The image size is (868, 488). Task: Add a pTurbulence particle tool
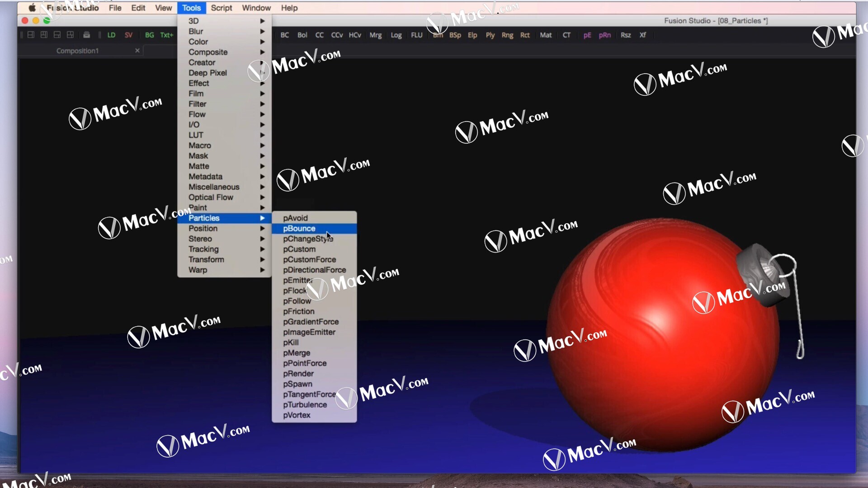point(314,405)
